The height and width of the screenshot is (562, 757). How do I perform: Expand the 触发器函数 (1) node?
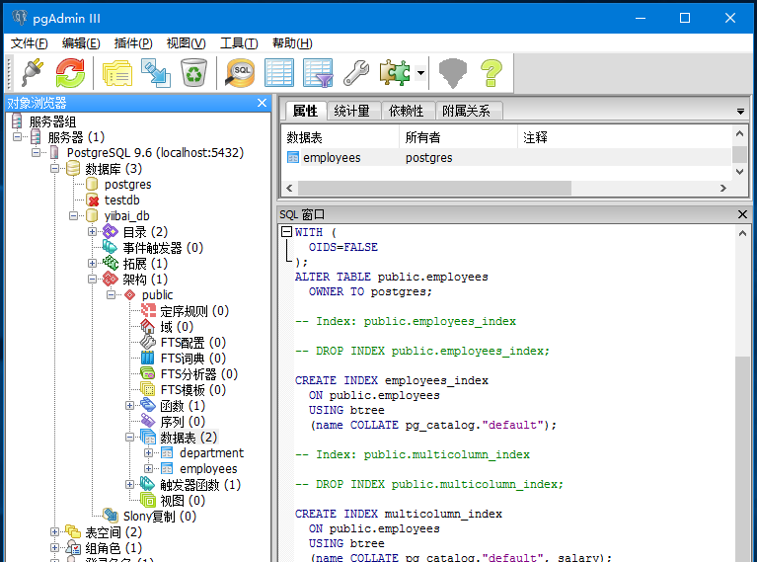click(130, 484)
